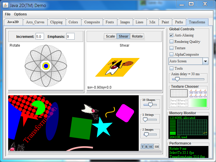This screenshot has height=162, width=216.
Task: Click the Anim delay slider thumb
Action: tap(177, 79)
